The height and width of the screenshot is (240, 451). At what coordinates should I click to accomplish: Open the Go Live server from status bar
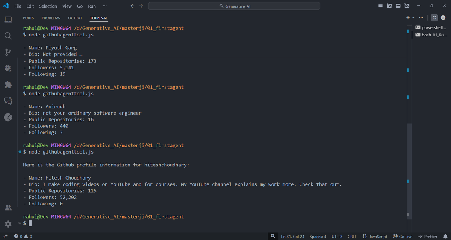(403, 236)
